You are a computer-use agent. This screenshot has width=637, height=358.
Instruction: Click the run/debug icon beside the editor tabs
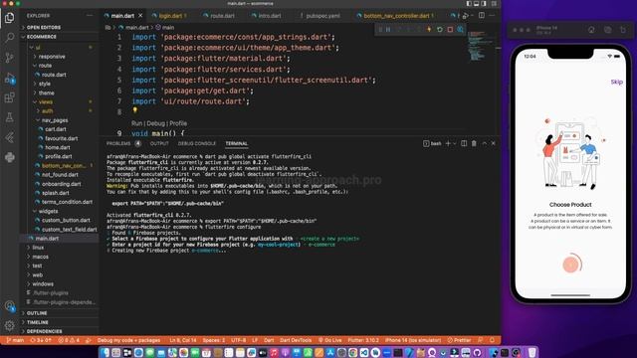[x=466, y=16]
